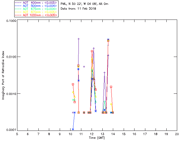Viewport: 182px width, 145px height.
Task: Click the red square marker at the noon peak
Action: (92, 51)
